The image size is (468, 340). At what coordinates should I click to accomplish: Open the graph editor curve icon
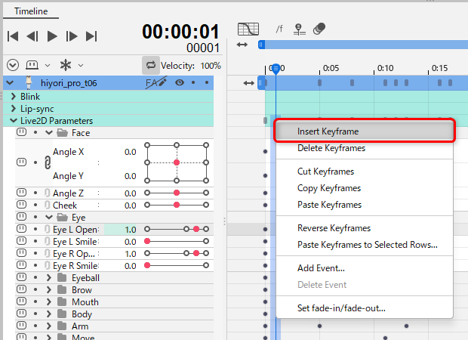point(248,29)
